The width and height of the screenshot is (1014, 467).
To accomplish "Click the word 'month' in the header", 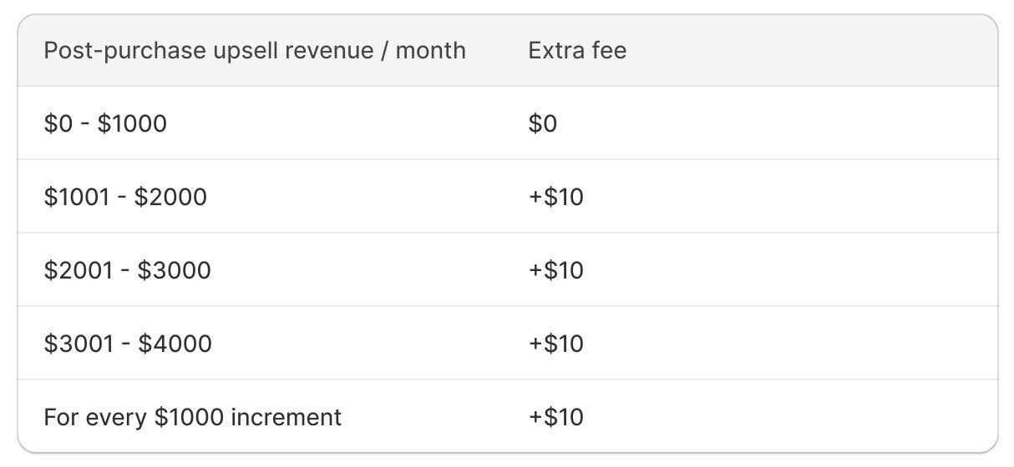I will [x=430, y=50].
